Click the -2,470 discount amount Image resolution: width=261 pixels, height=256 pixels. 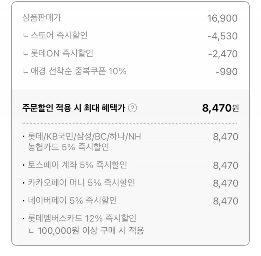[223, 54]
